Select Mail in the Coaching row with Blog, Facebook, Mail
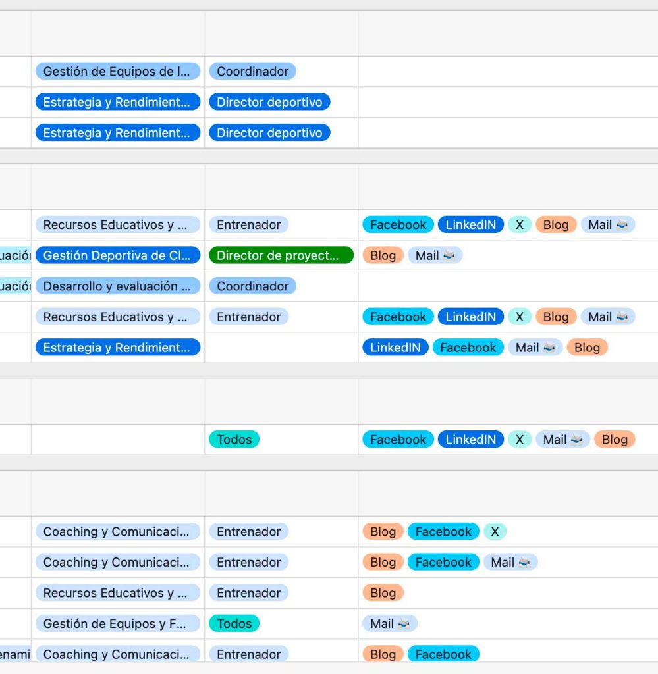Image resolution: width=658 pixels, height=674 pixels. tap(510, 562)
